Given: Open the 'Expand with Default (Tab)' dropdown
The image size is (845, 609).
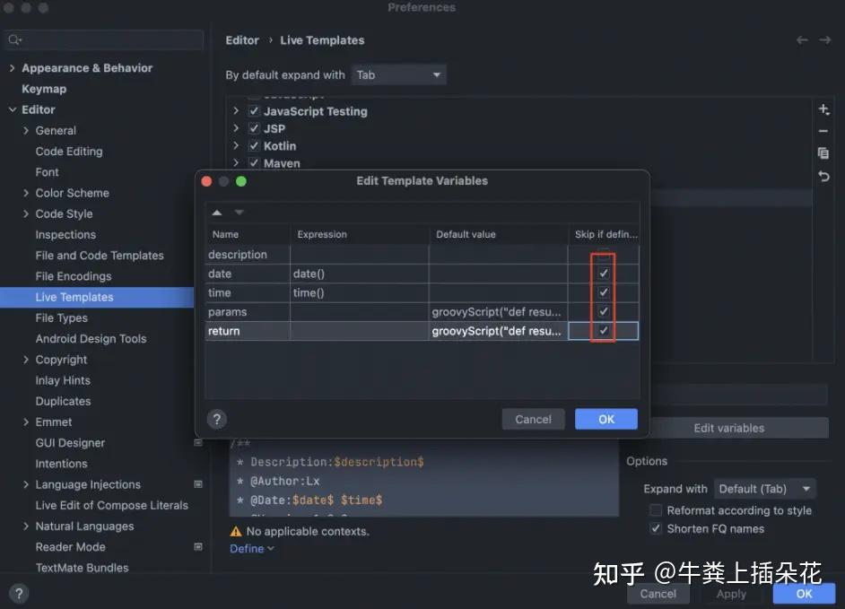Looking at the screenshot, I should pos(764,489).
